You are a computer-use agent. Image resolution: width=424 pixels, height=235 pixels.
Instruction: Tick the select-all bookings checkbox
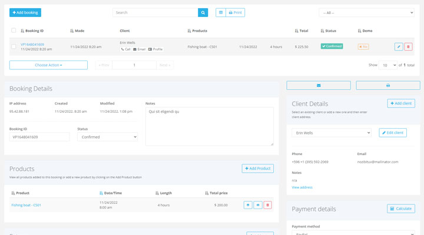pos(14,30)
